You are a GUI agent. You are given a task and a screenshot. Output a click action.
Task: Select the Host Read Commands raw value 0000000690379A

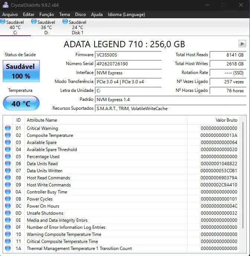[x=219, y=177]
